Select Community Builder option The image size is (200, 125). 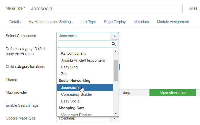tap(77, 94)
